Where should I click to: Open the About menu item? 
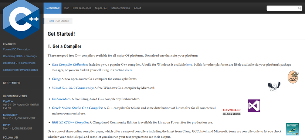137,8
